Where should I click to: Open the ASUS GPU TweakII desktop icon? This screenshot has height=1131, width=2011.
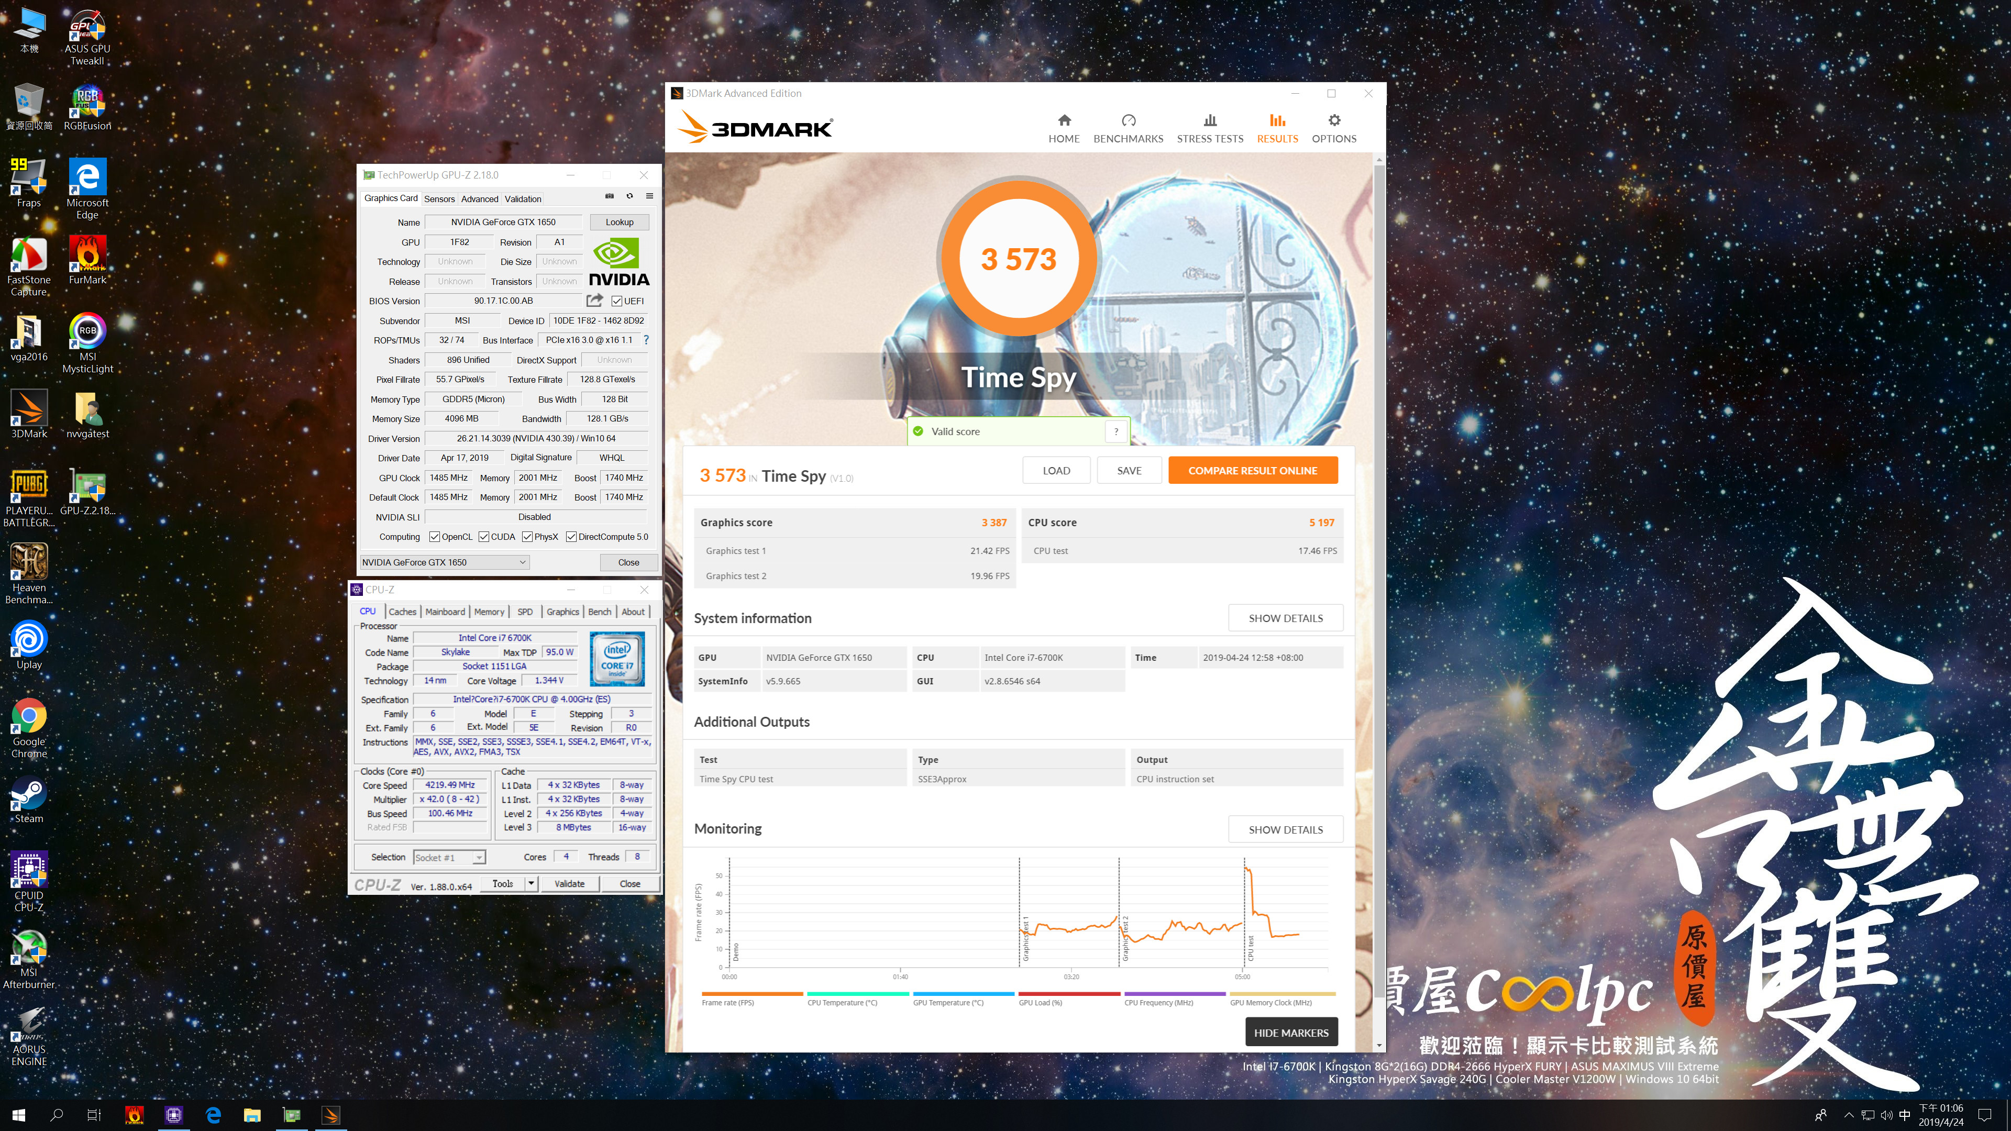pos(87,38)
